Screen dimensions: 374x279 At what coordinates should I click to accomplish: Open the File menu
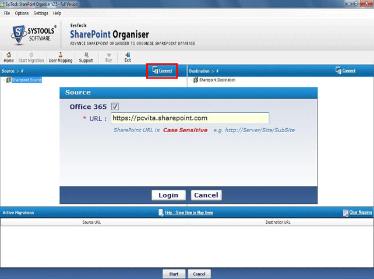click(x=7, y=13)
